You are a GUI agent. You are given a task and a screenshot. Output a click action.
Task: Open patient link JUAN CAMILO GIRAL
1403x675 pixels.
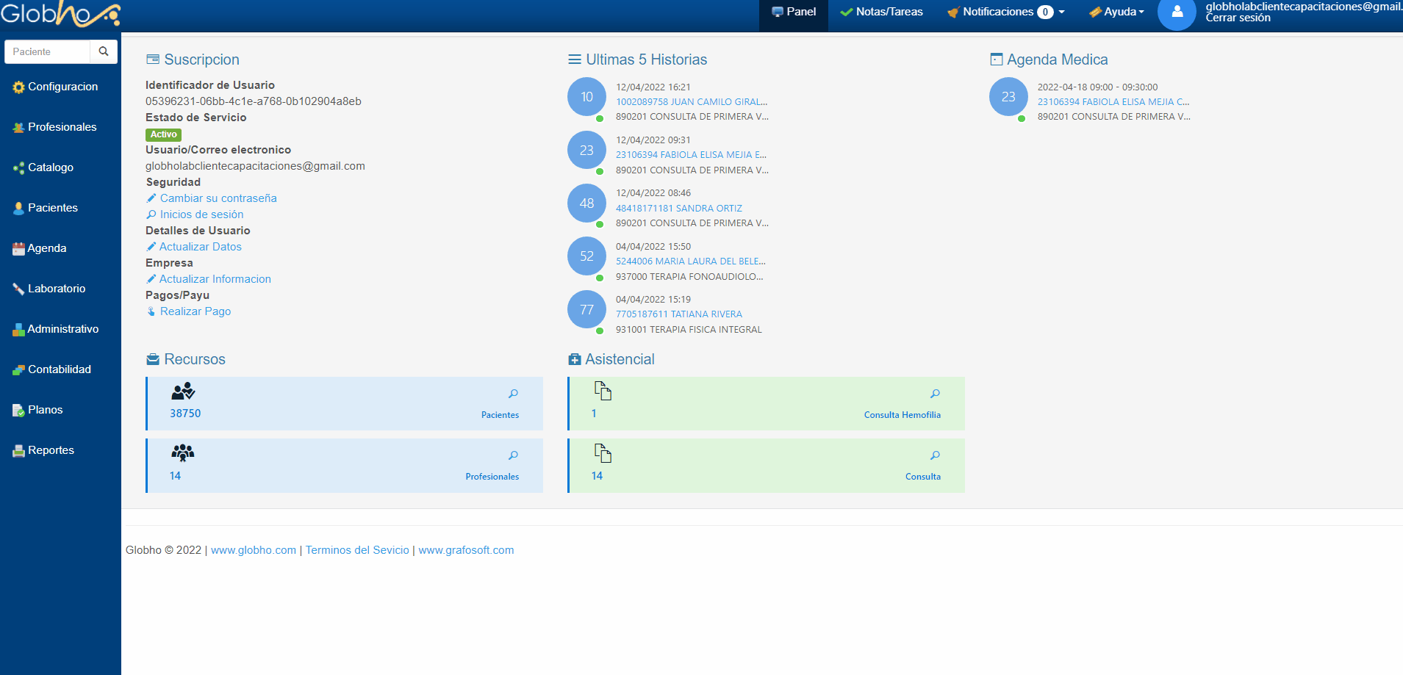pyautogui.click(x=691, y=102)
